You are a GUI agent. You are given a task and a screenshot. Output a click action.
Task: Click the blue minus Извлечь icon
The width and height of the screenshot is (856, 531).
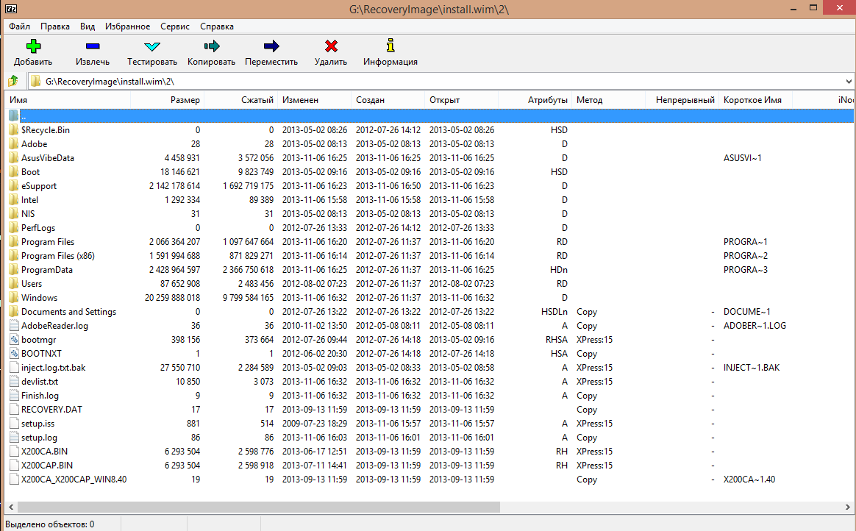pyautogui.click(x=93, y=46)
